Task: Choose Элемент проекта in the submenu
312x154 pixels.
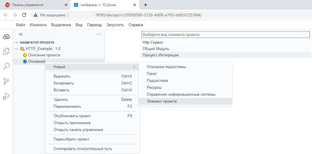Action: [x=162, y=101]
